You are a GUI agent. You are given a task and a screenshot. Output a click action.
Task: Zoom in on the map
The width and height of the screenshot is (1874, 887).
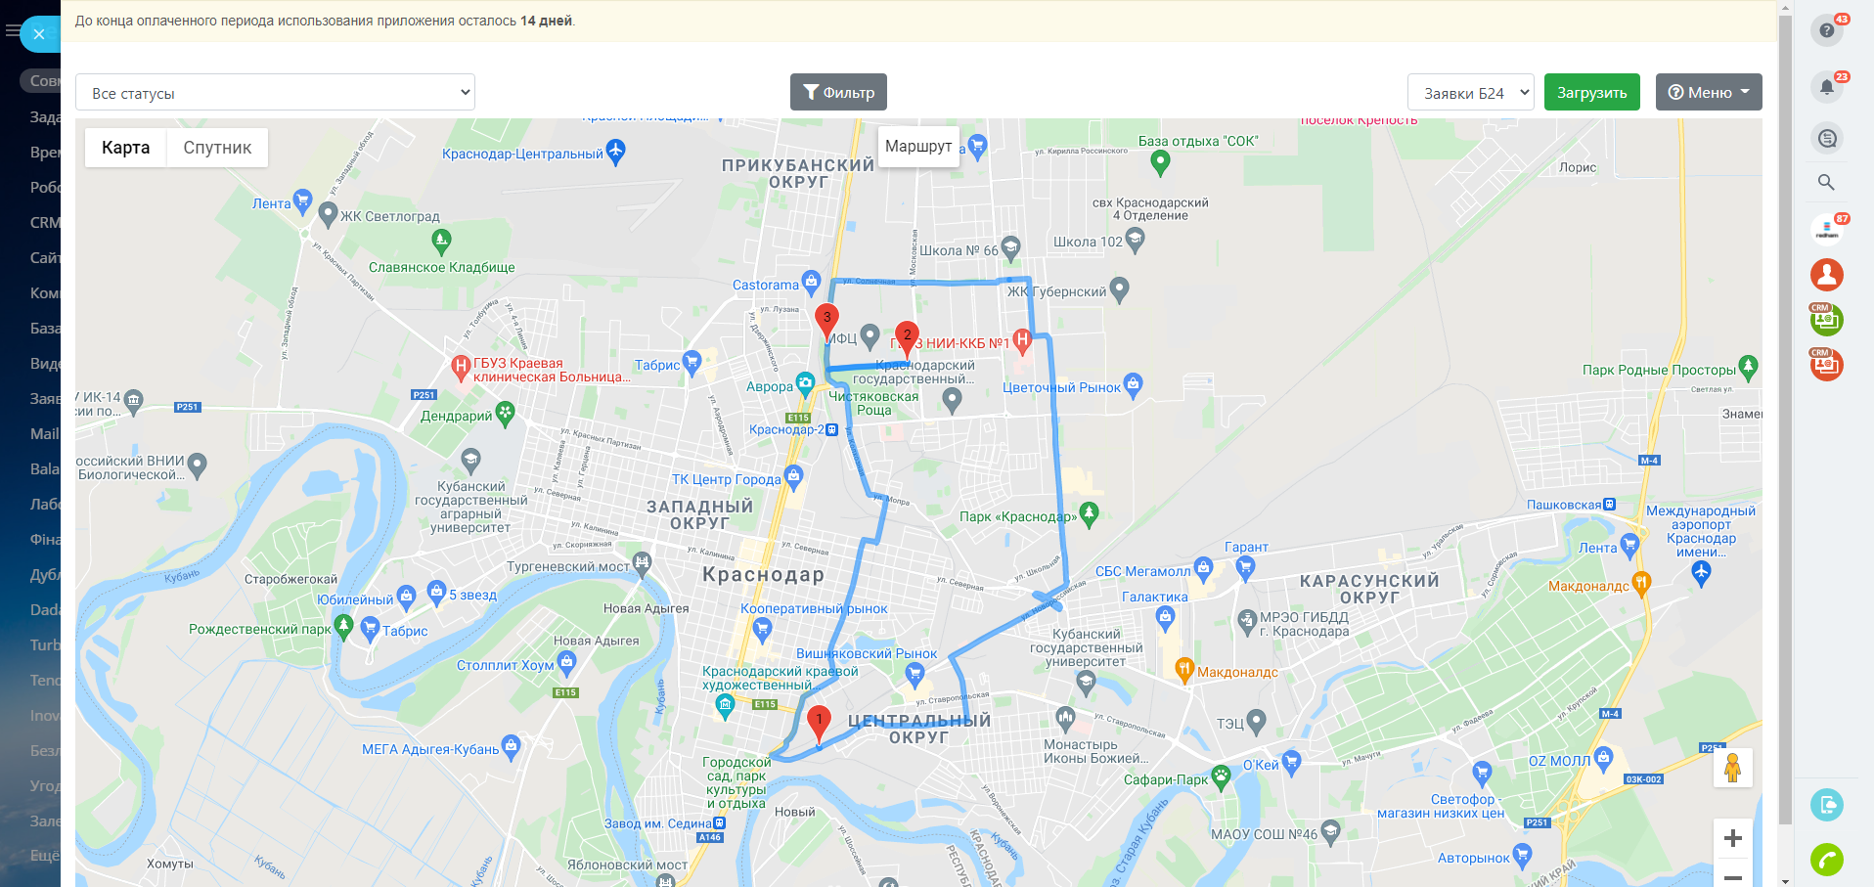(1733, 838)
